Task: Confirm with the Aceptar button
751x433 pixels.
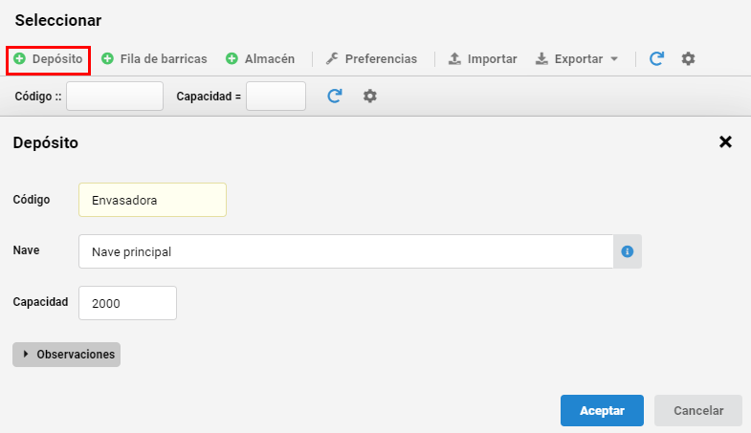Action: click(602, 410)
